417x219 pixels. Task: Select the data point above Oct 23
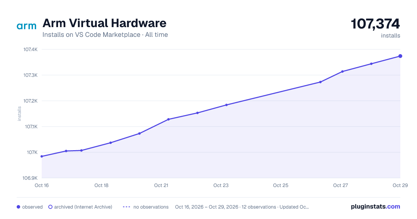click(226, 105)
